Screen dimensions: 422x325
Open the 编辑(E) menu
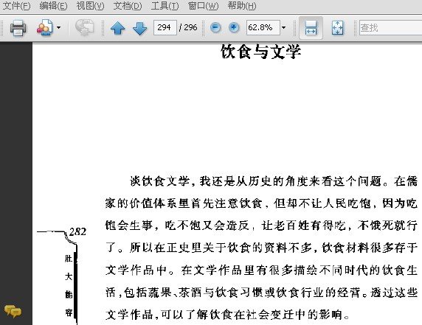click(53, 6)
